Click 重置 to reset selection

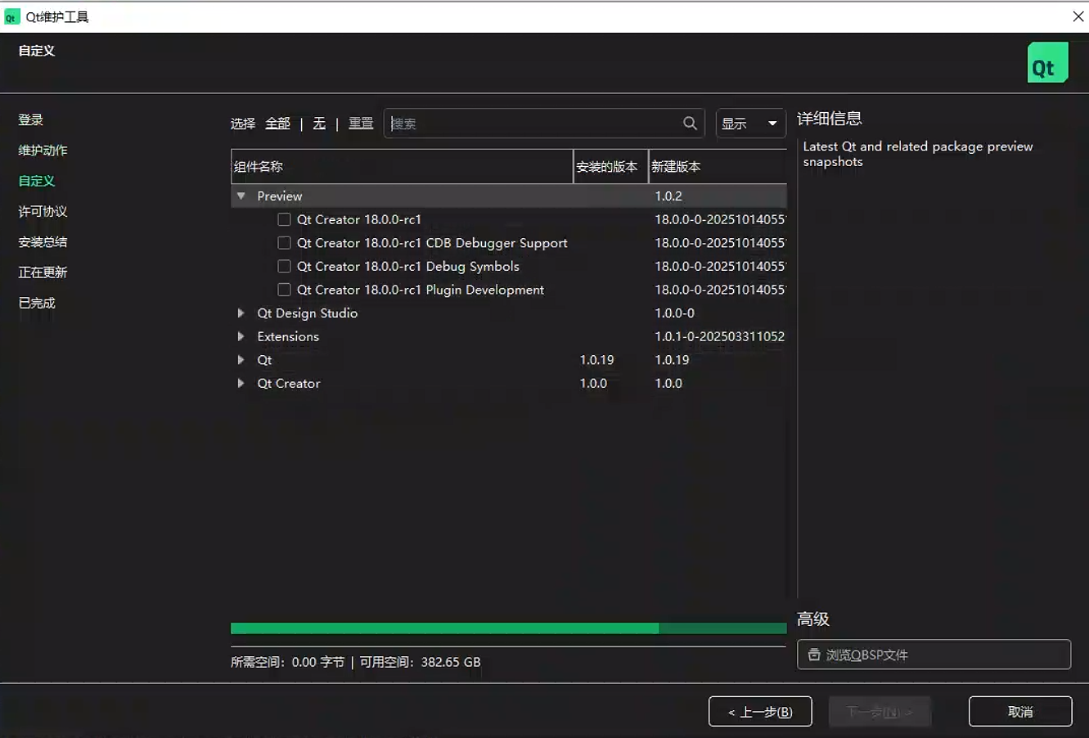(361, 124)
